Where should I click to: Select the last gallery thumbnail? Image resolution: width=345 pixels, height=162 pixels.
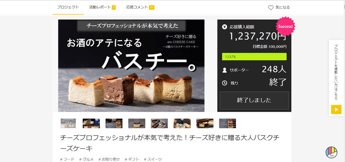tap(228, 124)
